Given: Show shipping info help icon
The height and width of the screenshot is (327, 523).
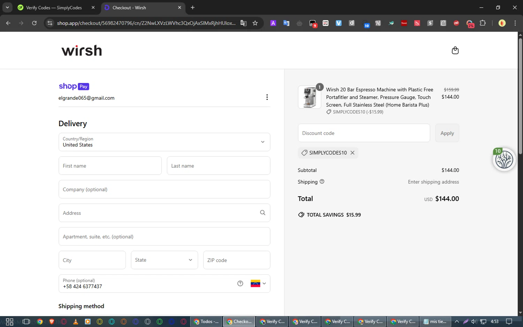Looking at the screenshot, I should click(322, 181).
